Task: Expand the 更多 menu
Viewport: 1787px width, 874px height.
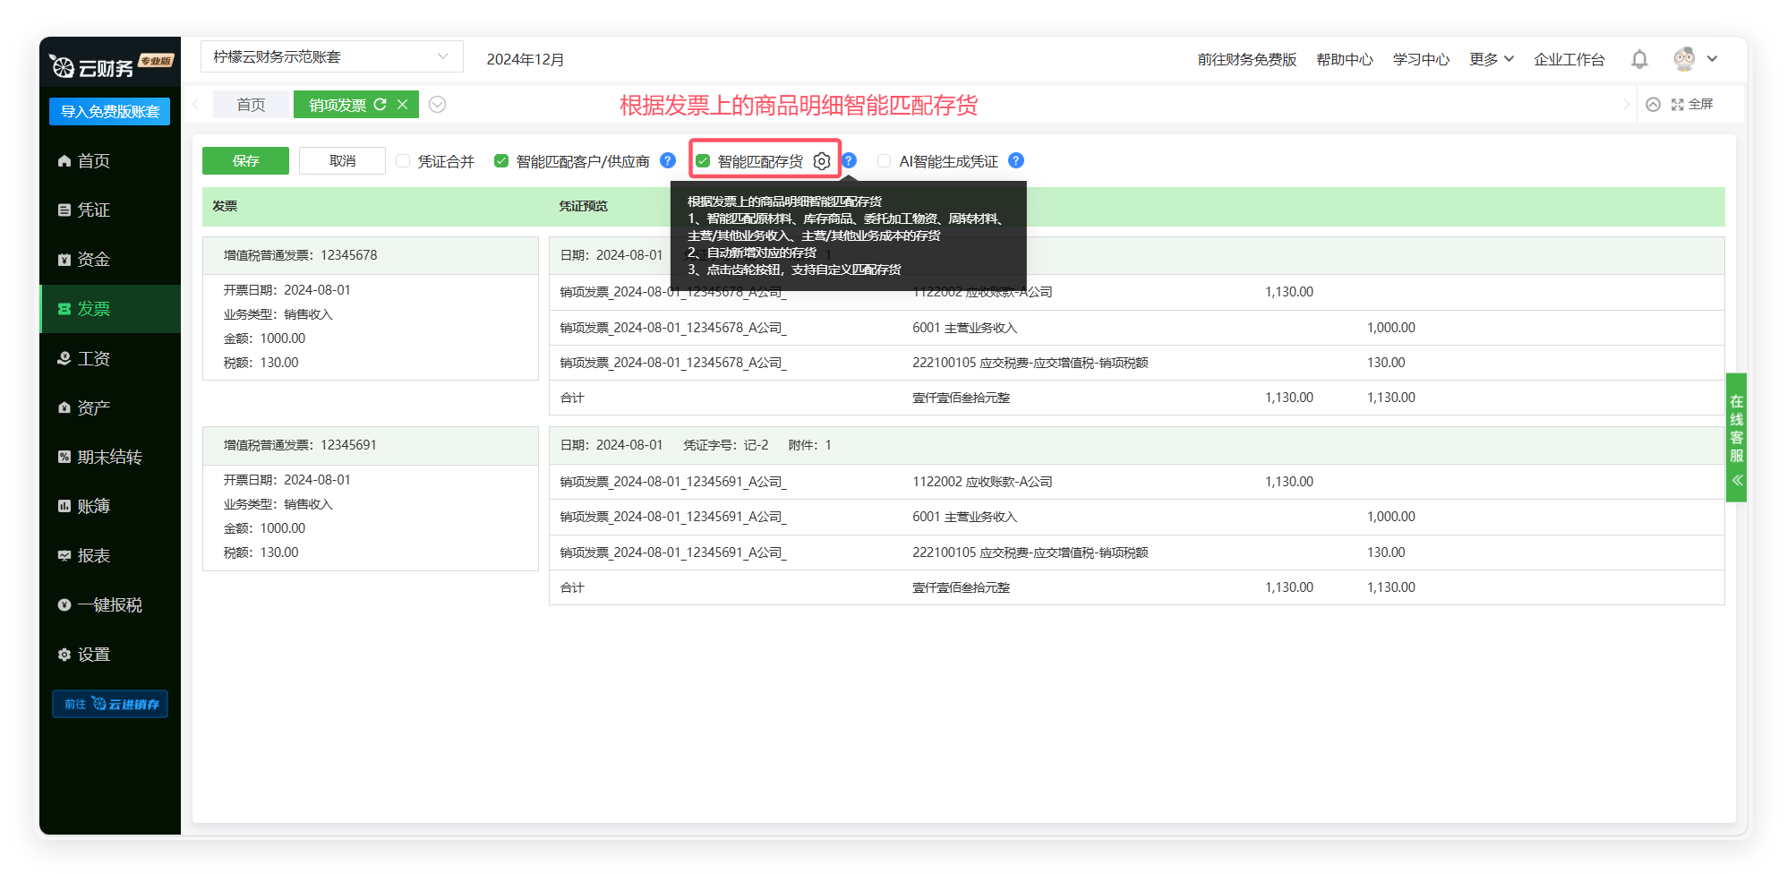Action: 1491,59
